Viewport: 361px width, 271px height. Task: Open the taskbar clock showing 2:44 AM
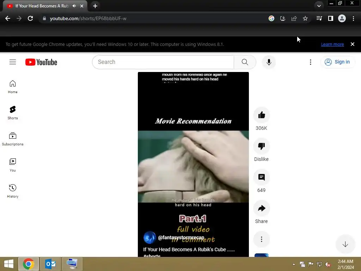click(x=345, y=264)
